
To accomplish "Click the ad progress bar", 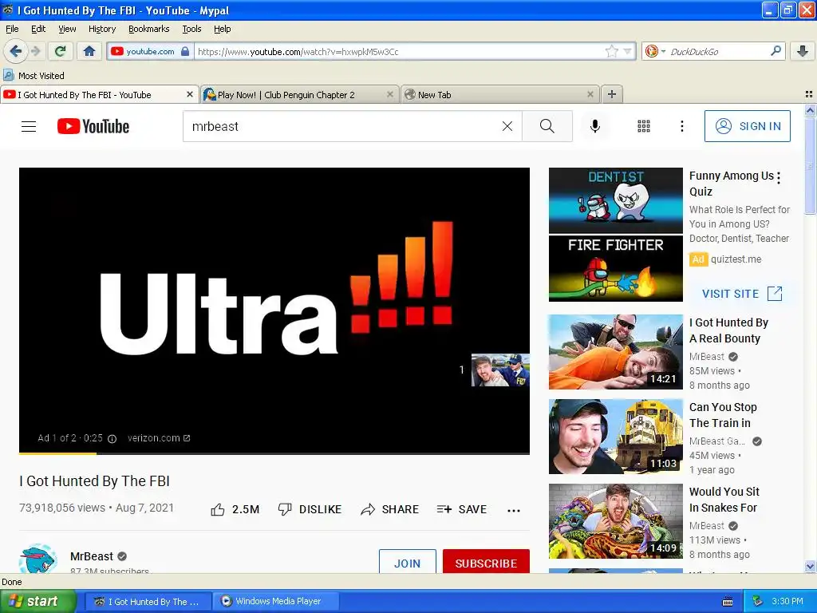I will click(x=274, y=453).
